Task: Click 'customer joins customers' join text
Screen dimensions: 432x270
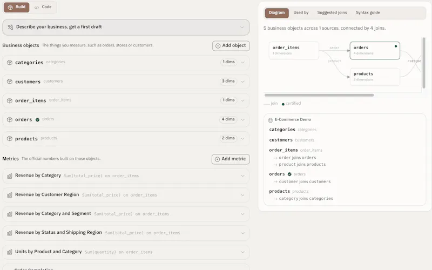Action: pyautogui.click(x=305, y=182)
